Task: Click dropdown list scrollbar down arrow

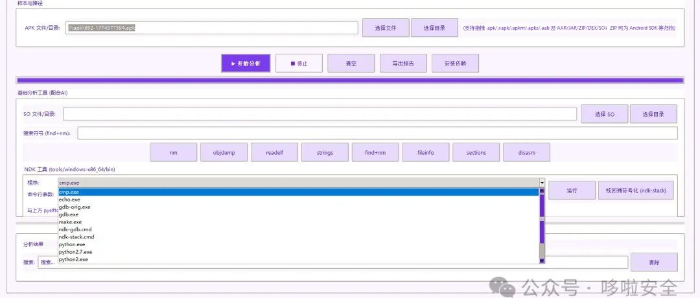Action: point(542,260)
